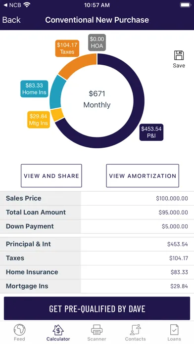
Task: Select the Calculator house icon
Action: (58, 330)
